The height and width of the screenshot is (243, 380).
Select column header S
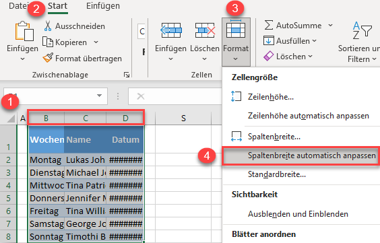[183, 118]
